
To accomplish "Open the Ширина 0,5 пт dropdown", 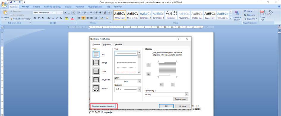I will (x=139, y=89).
